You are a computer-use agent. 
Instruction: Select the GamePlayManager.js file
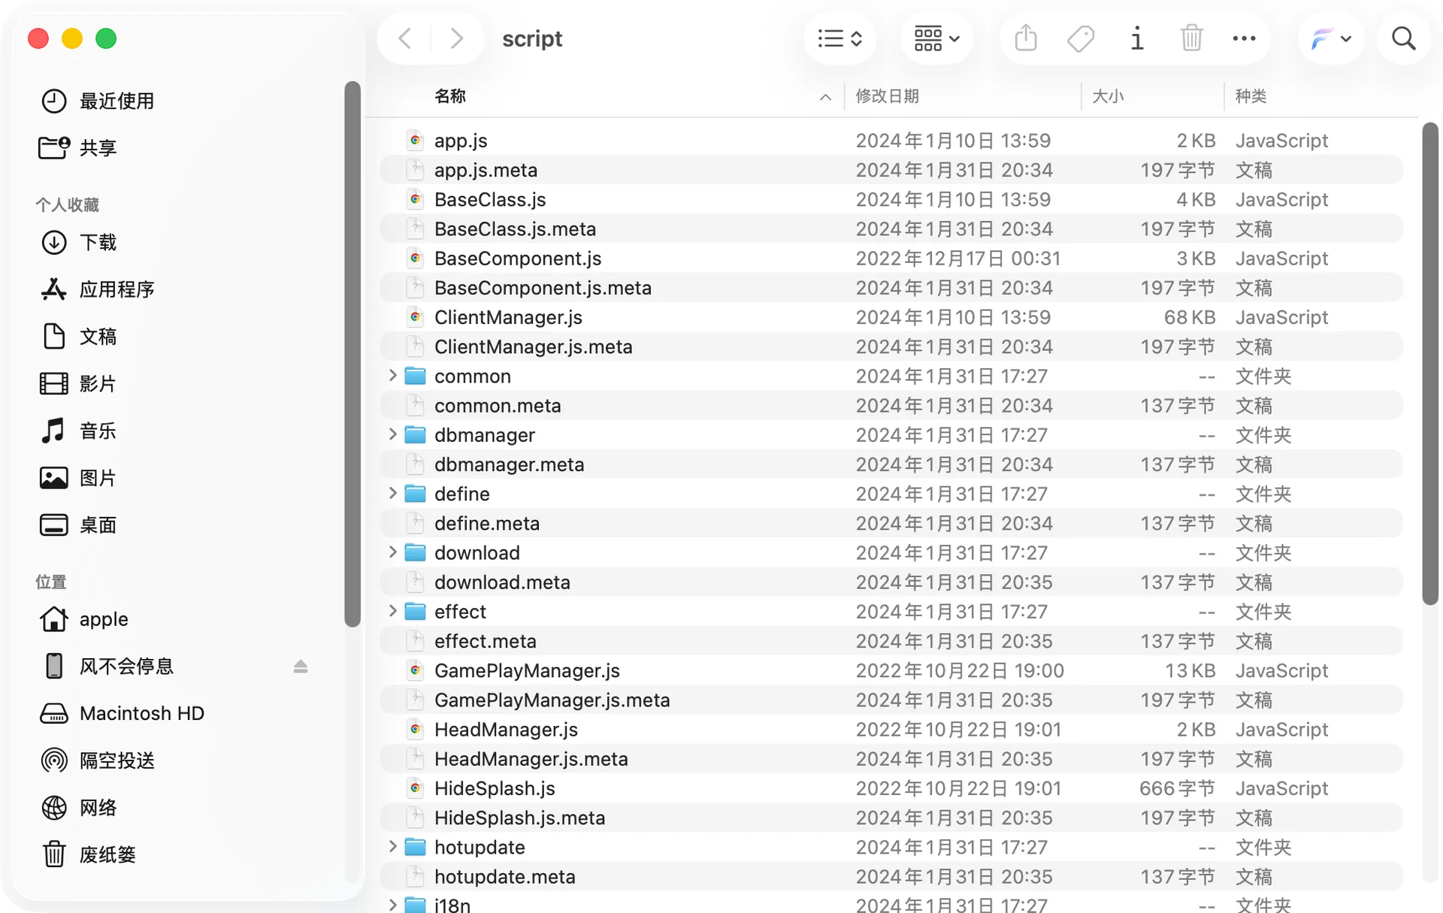[x=891, y=670]
